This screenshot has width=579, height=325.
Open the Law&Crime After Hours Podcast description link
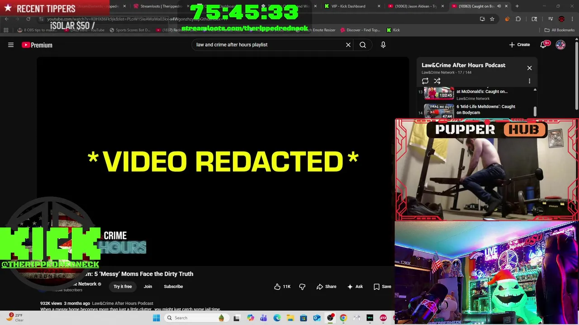123,303
